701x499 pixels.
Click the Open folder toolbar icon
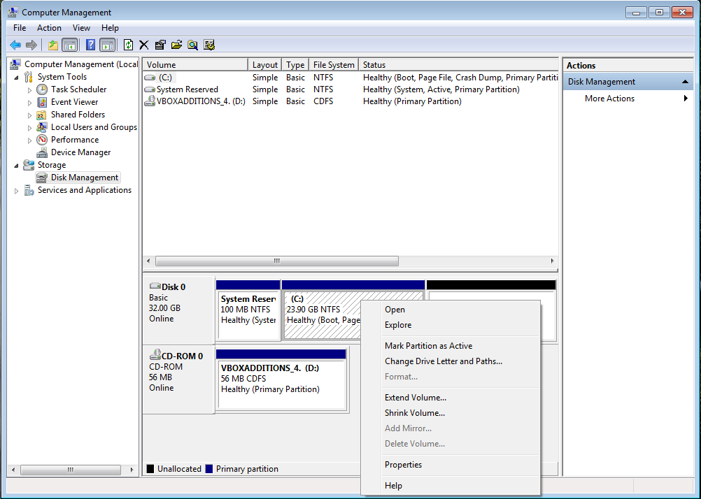coord(176,45)
